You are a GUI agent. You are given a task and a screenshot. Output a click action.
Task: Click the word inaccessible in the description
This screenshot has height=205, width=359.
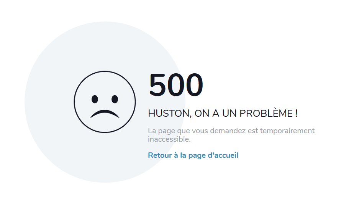(169, 139)
